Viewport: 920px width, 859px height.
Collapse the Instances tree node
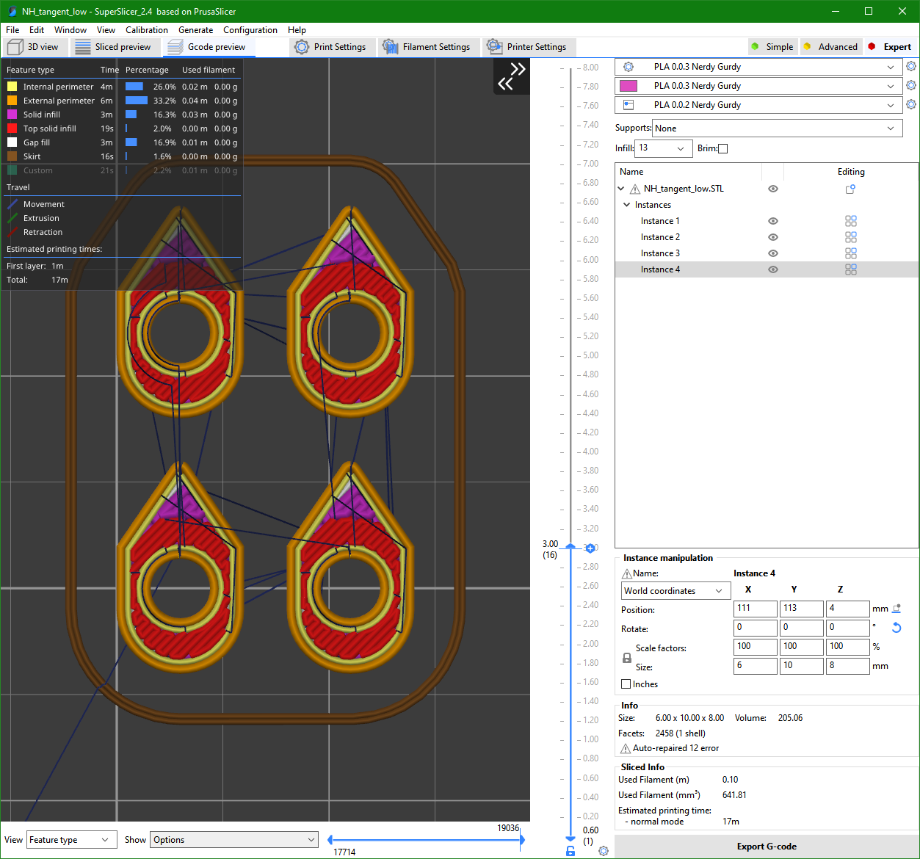pyautogui.click(x=626, y=205)
